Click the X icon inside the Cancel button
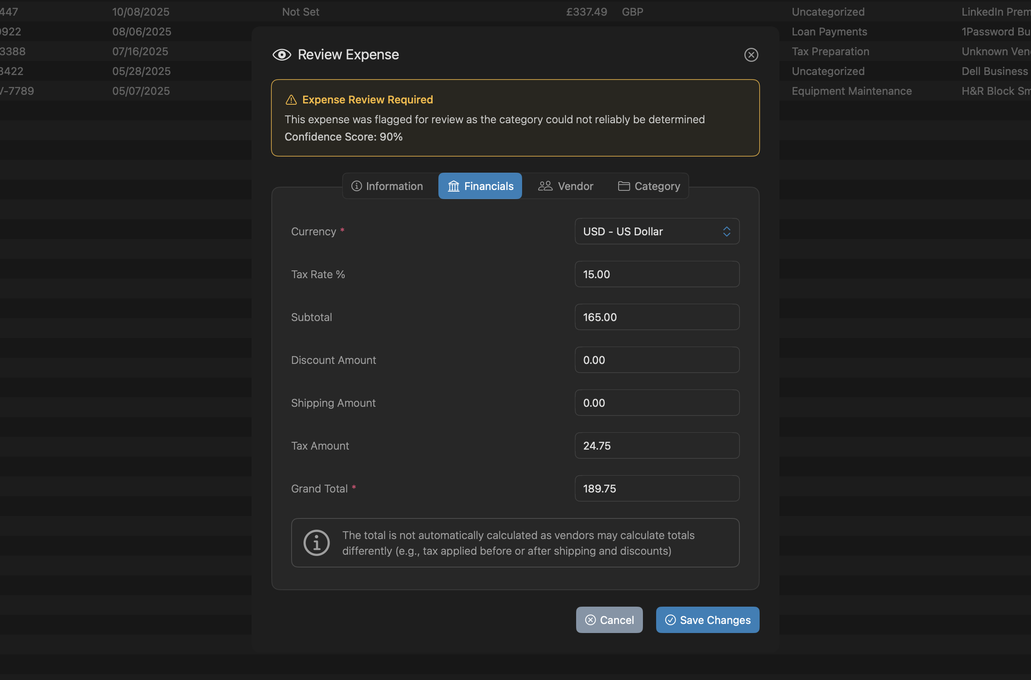Screen dimensions: 1031x680 591,620
